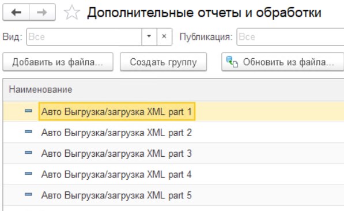Click the item icon beside XML part 5

pyautogui.click(x=28, y=194)
